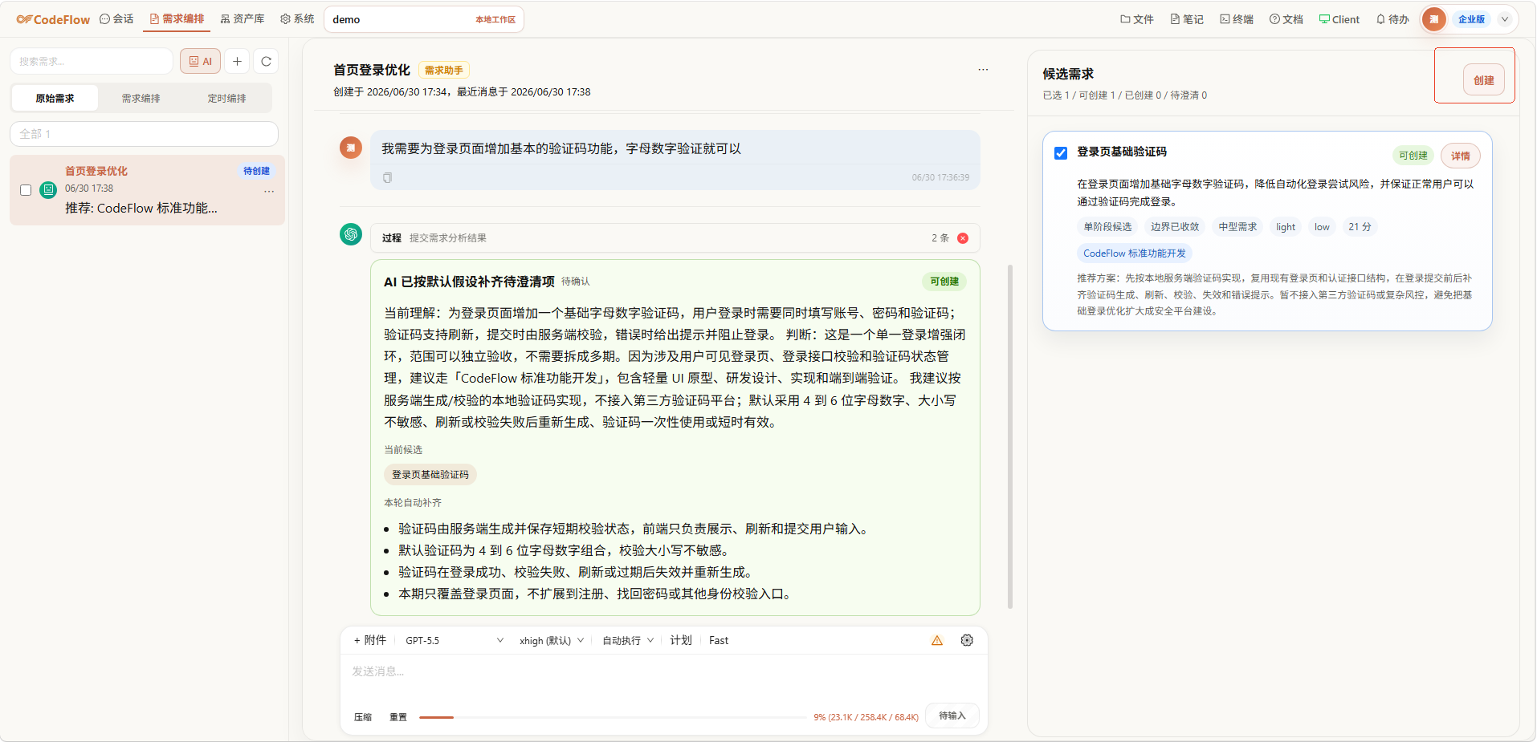Click the 边界已收敛 tag
This screenshot has height=742, width=1537.
1175,227
